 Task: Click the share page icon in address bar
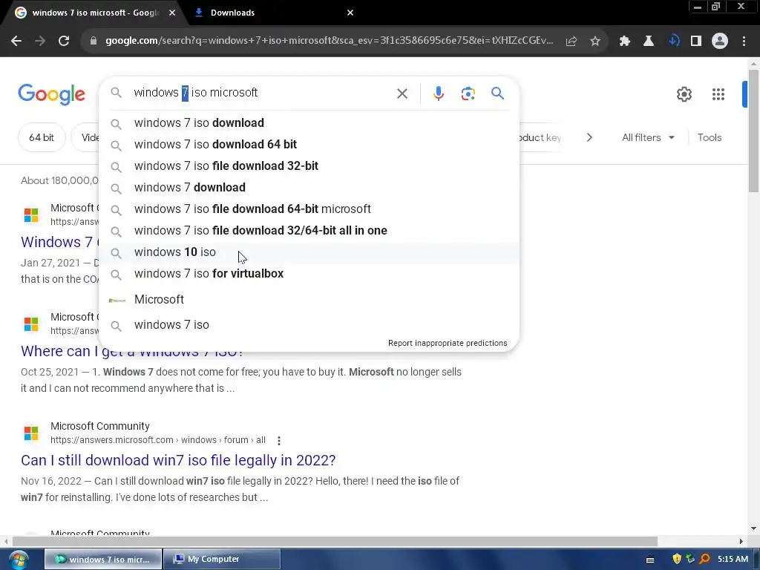(x=571, y=42)
